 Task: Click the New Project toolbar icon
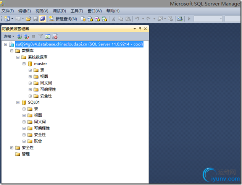(7, 19)
